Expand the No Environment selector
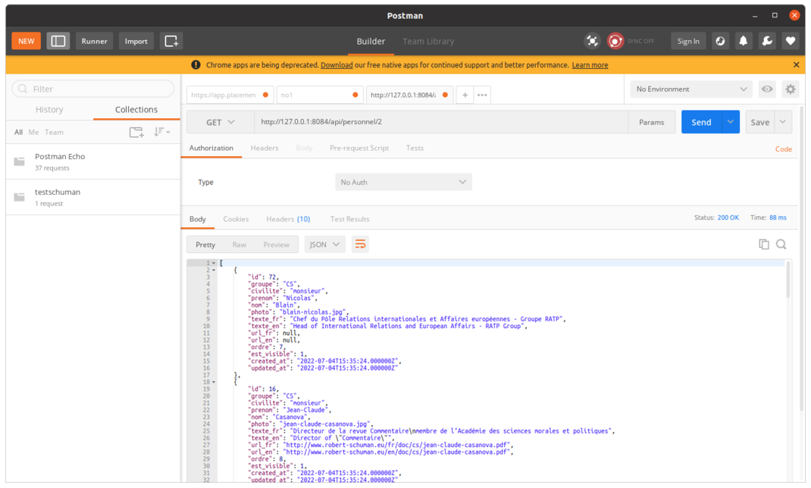811x488 pixels. [691, 89]
